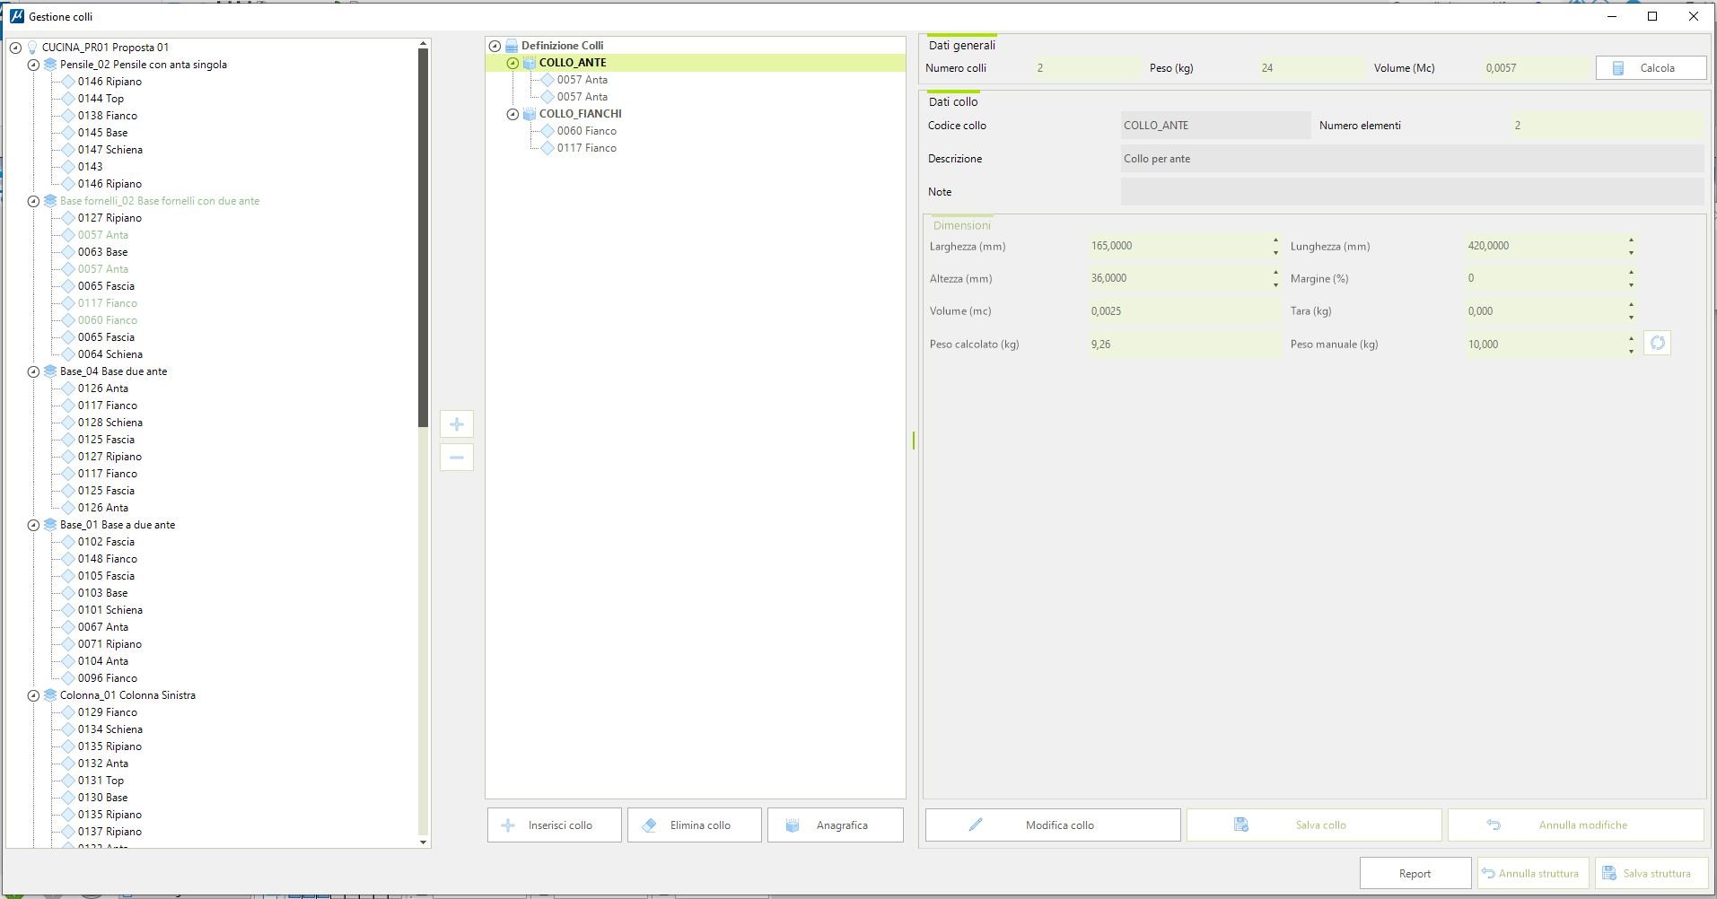Viewport: 1717px width, 899px height.
Task: Decrease Altezza (mm) with down arrow
Action: (1275, 285)
